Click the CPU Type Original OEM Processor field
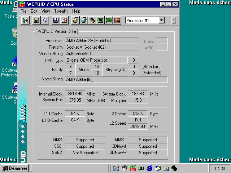The height and width of the screenshot is (173, 231). coord(96,60)
